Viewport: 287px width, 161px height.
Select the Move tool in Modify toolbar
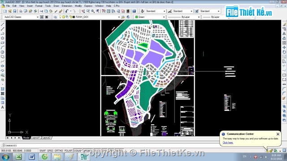click(284, 47)
